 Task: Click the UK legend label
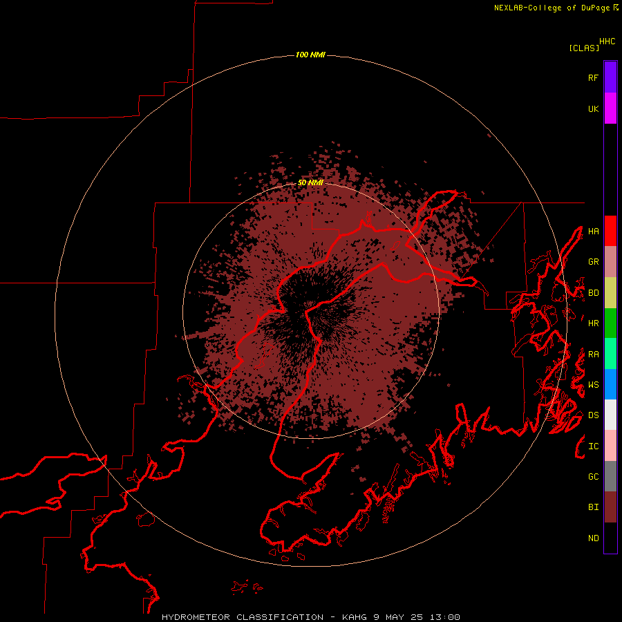[x=593, y=109]
